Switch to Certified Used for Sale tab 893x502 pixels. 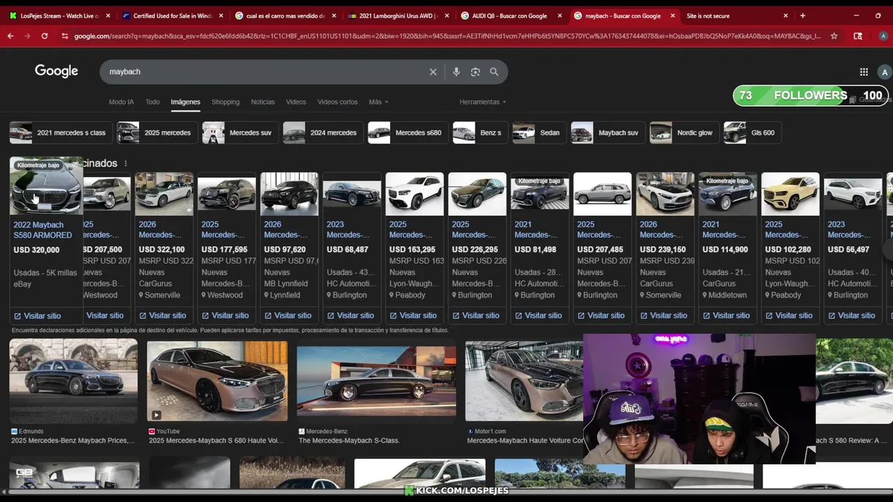(x=172, y=15)
